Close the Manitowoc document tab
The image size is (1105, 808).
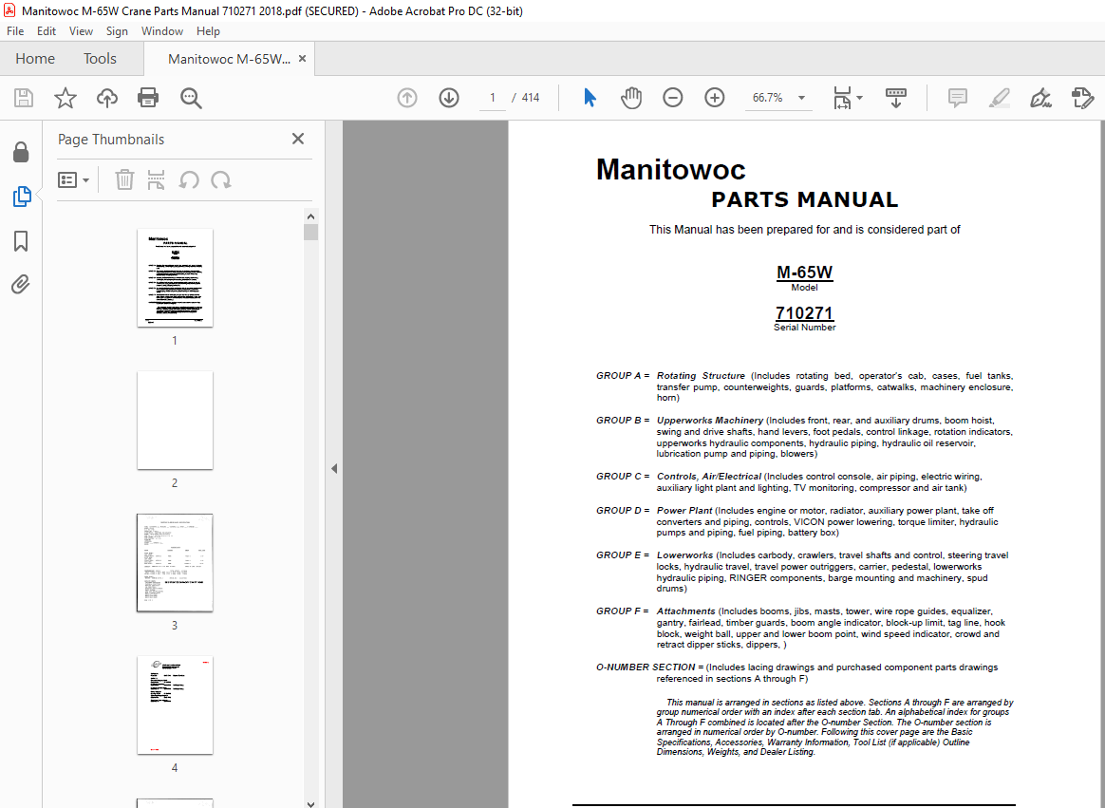[302, 59]
